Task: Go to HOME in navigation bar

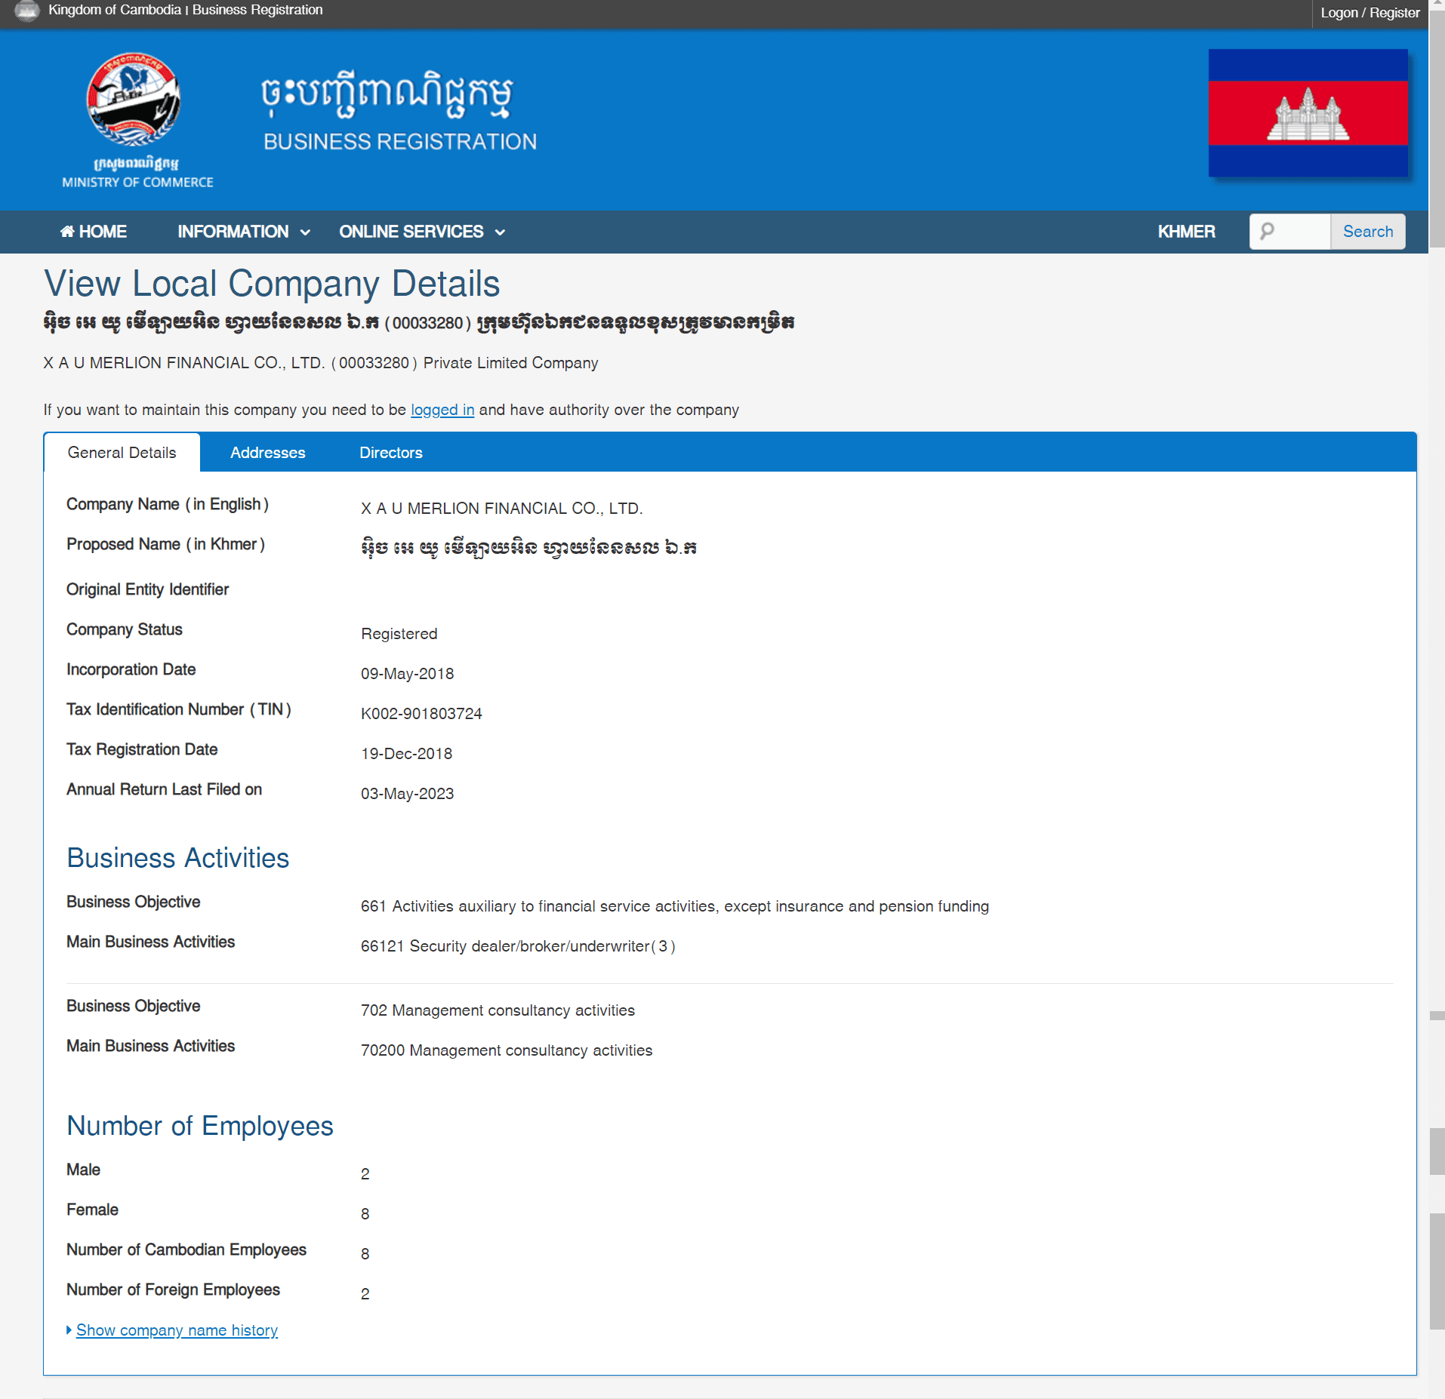Action: 94,232
